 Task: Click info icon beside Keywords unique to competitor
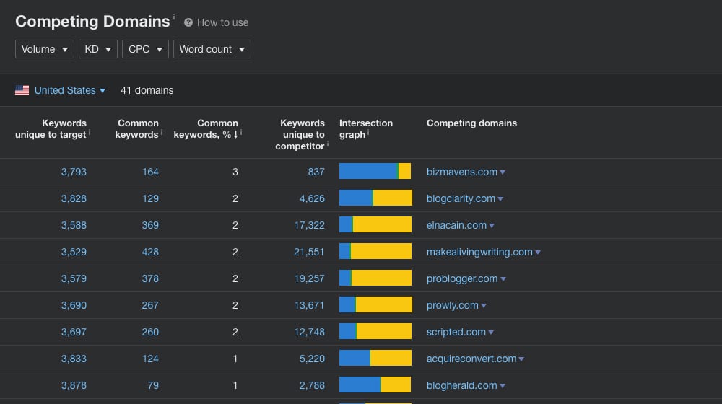coord(328,145)
